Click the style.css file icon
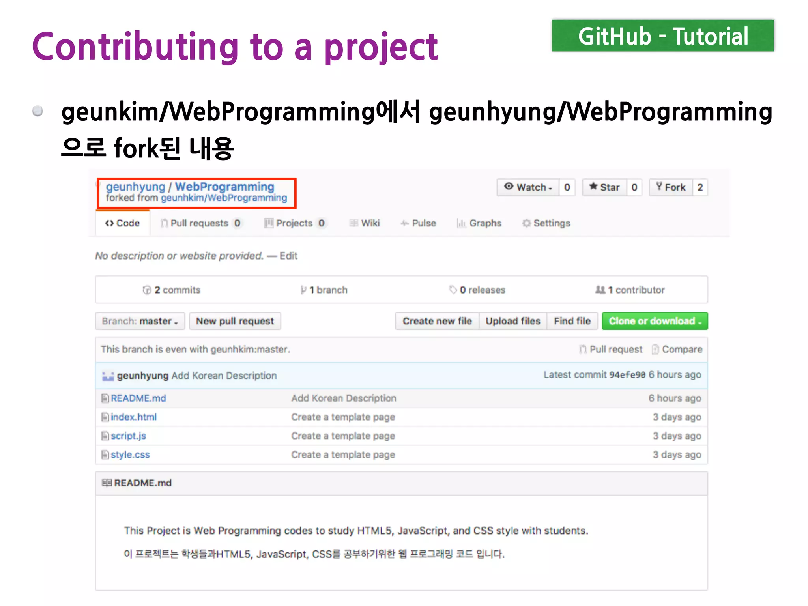The width and height of the screenshot is (808, 606). click(105, 455)
